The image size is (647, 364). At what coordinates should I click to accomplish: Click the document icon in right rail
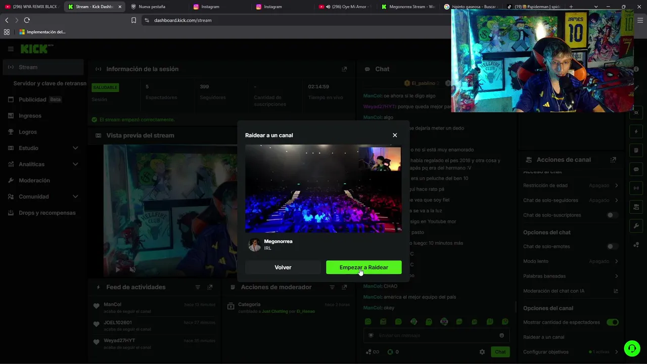pos(636,150)
